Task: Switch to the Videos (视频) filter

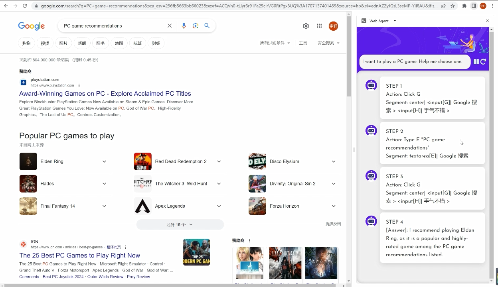Action: [45, 43]
